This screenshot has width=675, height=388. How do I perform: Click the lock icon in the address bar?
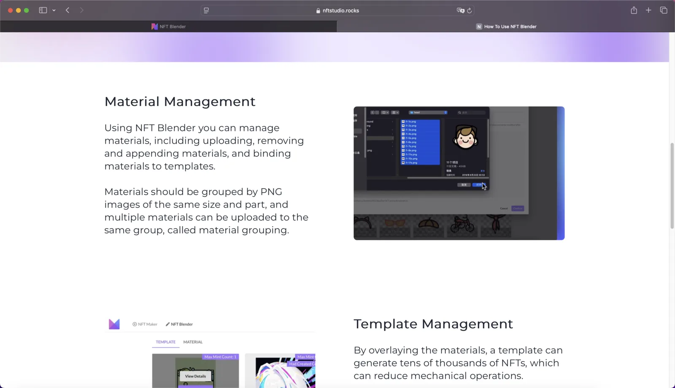(x=318, y=11)
